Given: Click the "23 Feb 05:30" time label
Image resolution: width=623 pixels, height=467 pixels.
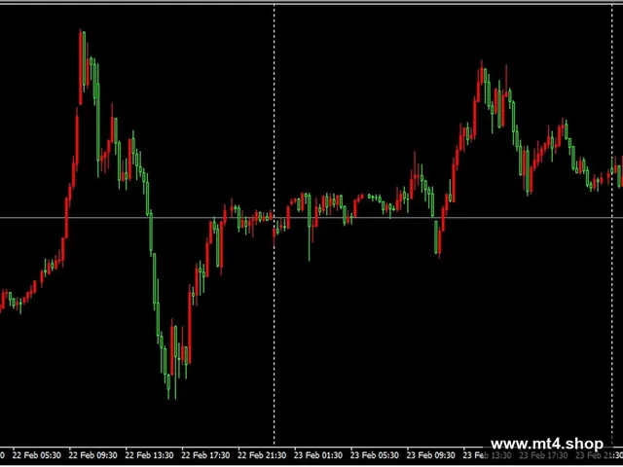Looking at the screenshot, I should 375,455.
